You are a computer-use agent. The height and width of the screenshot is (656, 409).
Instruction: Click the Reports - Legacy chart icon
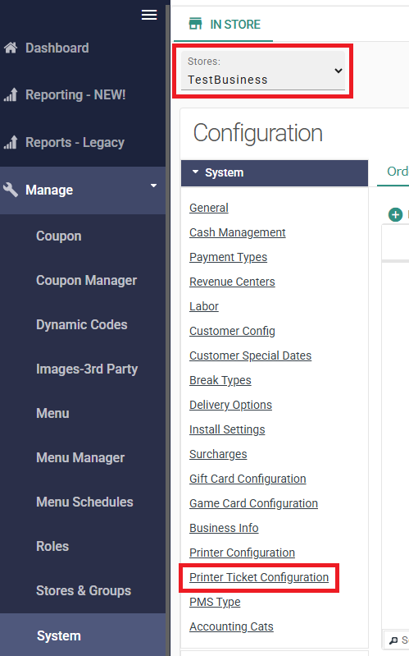tap(11, 142)
